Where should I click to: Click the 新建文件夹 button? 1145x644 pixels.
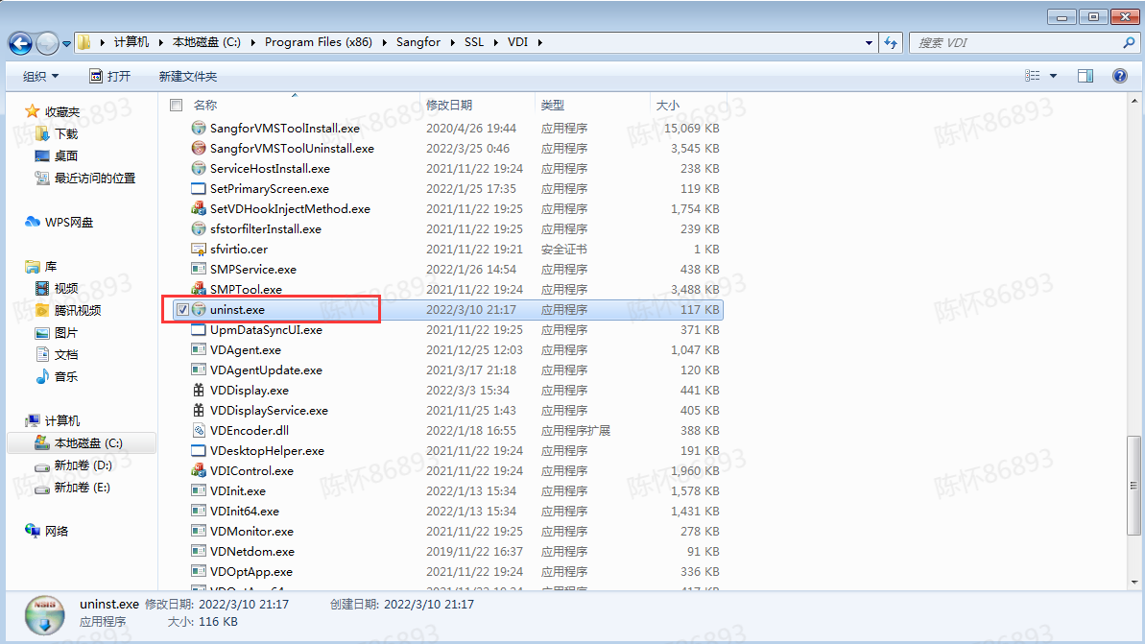point(188,76)
